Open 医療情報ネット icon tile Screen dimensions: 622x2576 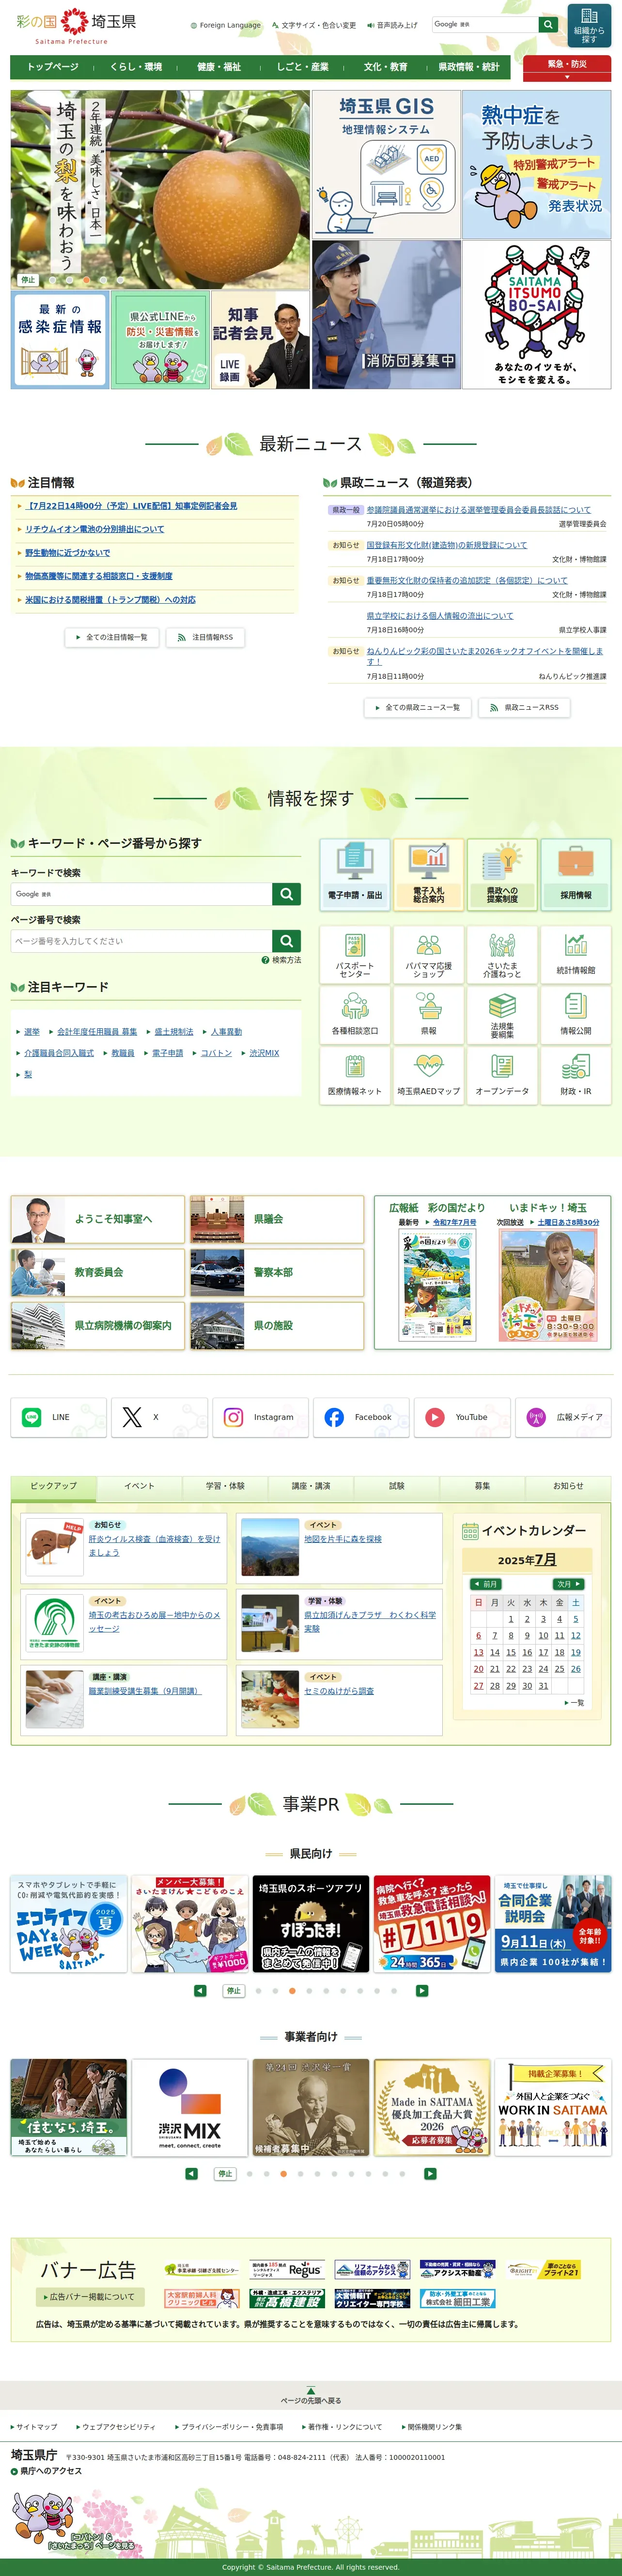(x=355, y=1075)
